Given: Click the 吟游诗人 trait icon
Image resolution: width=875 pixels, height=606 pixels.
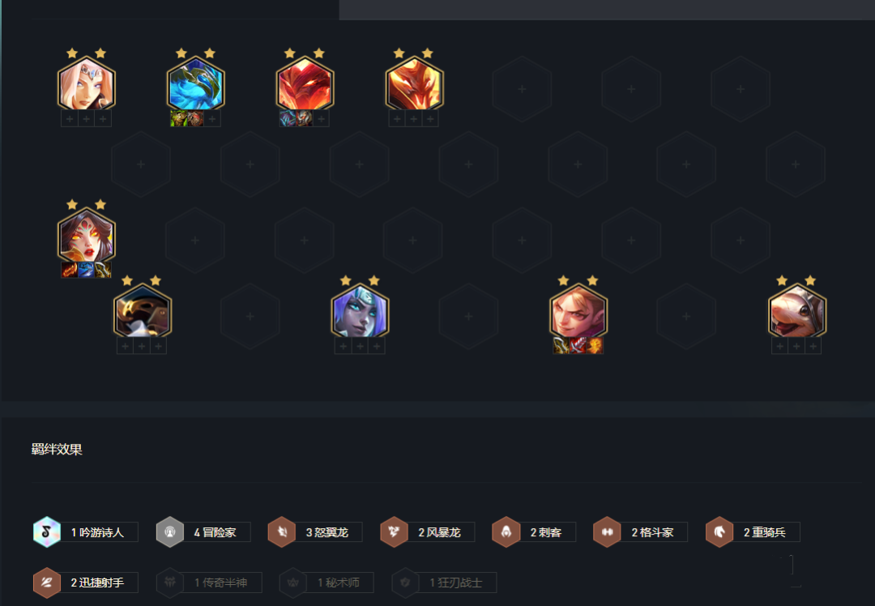Looking at the screenshot, I should 47,531.
